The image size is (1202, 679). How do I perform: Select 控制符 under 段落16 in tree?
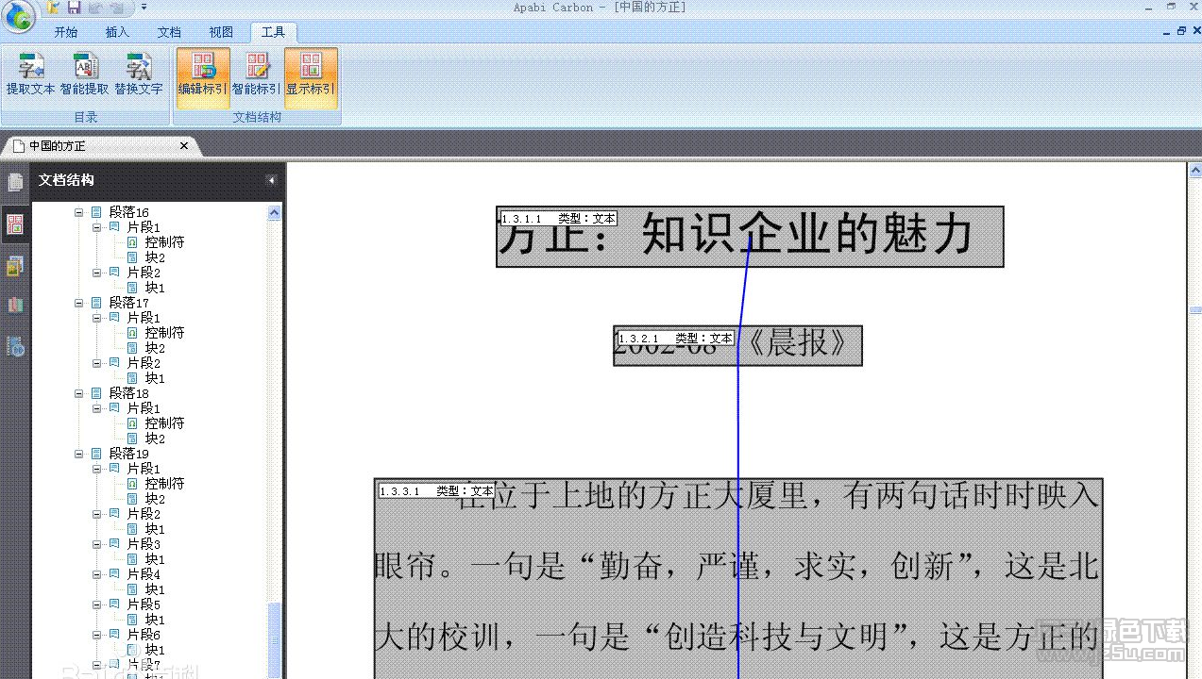point(164,242)
